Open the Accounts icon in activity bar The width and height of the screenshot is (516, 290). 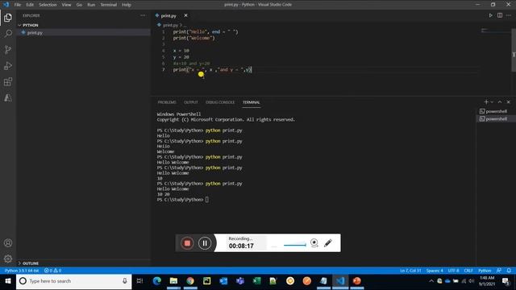[x=8, y=243]
